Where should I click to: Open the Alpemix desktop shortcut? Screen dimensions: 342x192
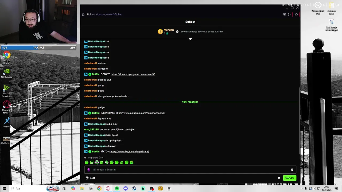(7, 123)
